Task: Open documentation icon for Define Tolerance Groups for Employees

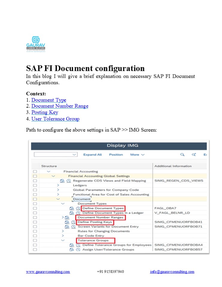Action: pos(72,245)
